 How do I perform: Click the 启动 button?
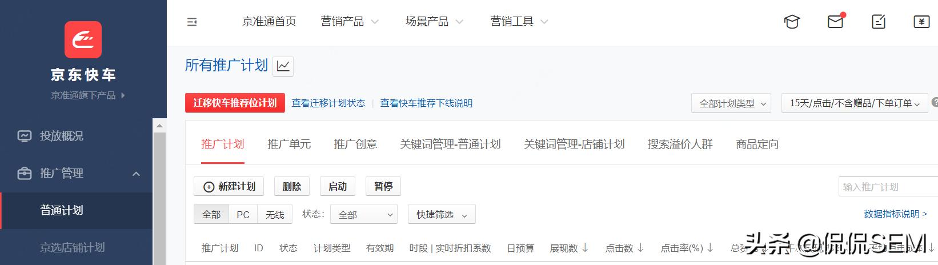click(338, 186)
